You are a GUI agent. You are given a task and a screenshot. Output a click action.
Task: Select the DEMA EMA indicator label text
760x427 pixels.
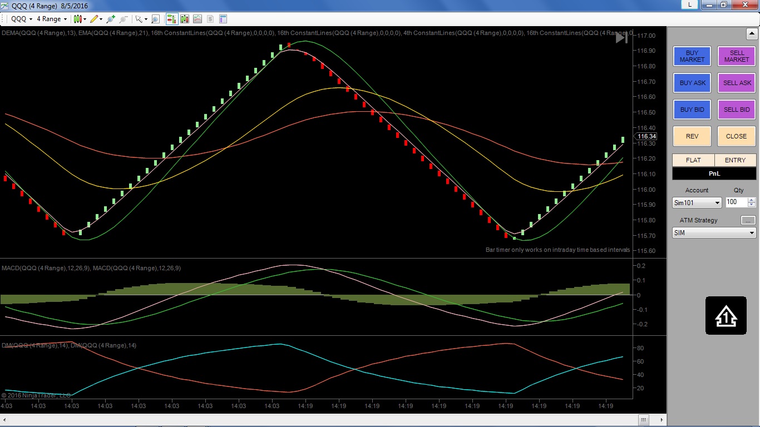(317, 33)
